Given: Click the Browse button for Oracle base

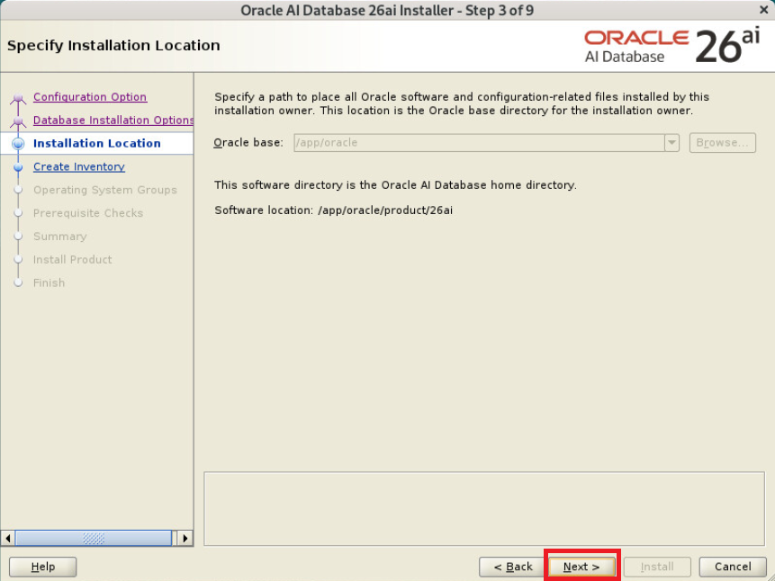Looking at the screenshot, I should (722, 143).
